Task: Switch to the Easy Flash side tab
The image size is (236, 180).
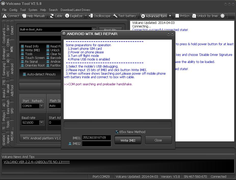Action: [8, 107]
